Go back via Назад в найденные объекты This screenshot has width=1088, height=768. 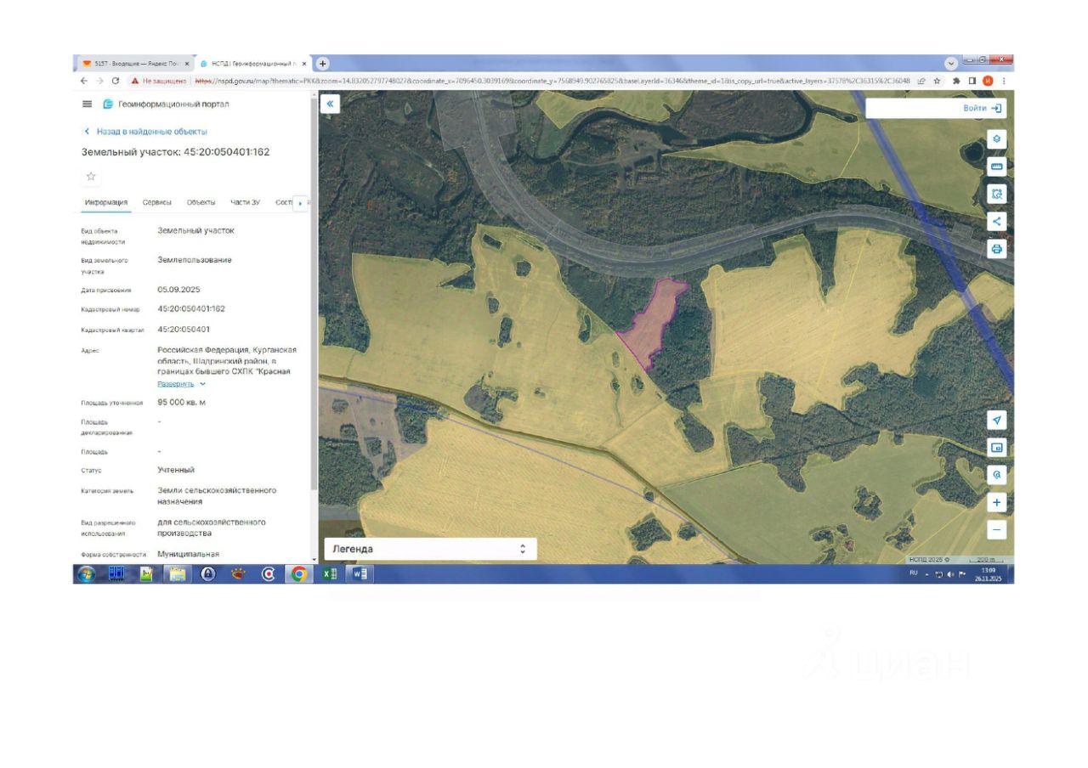point(145,132)
